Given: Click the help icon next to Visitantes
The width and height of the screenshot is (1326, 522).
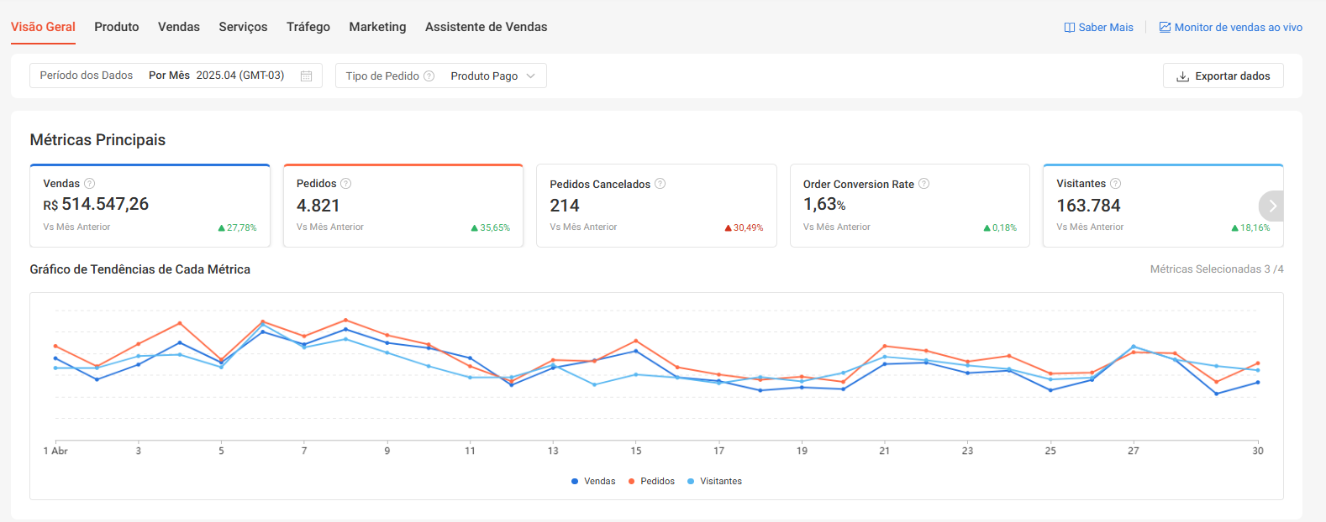Looking at the screenshot, I should tap(1116, 184).
